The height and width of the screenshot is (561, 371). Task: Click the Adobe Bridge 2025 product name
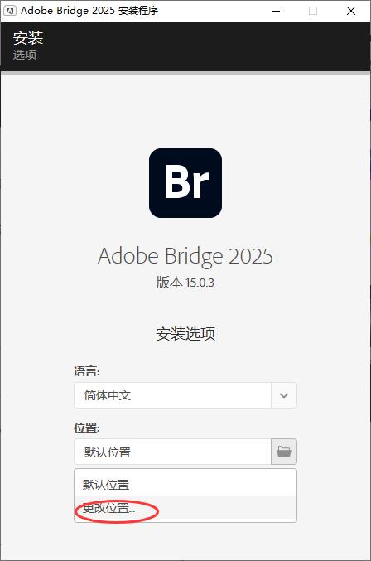coord(185,257)
